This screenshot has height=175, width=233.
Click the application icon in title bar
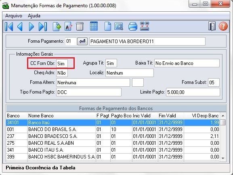(x=6, y=6)
